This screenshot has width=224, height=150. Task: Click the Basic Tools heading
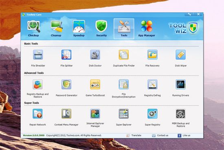[31, 44]
